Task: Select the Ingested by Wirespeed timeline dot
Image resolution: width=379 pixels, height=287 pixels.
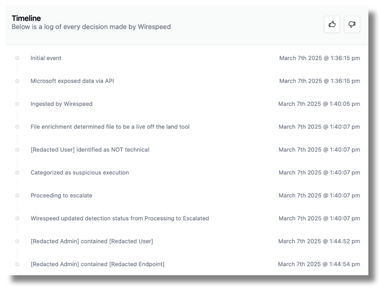Action: point(17,104)
